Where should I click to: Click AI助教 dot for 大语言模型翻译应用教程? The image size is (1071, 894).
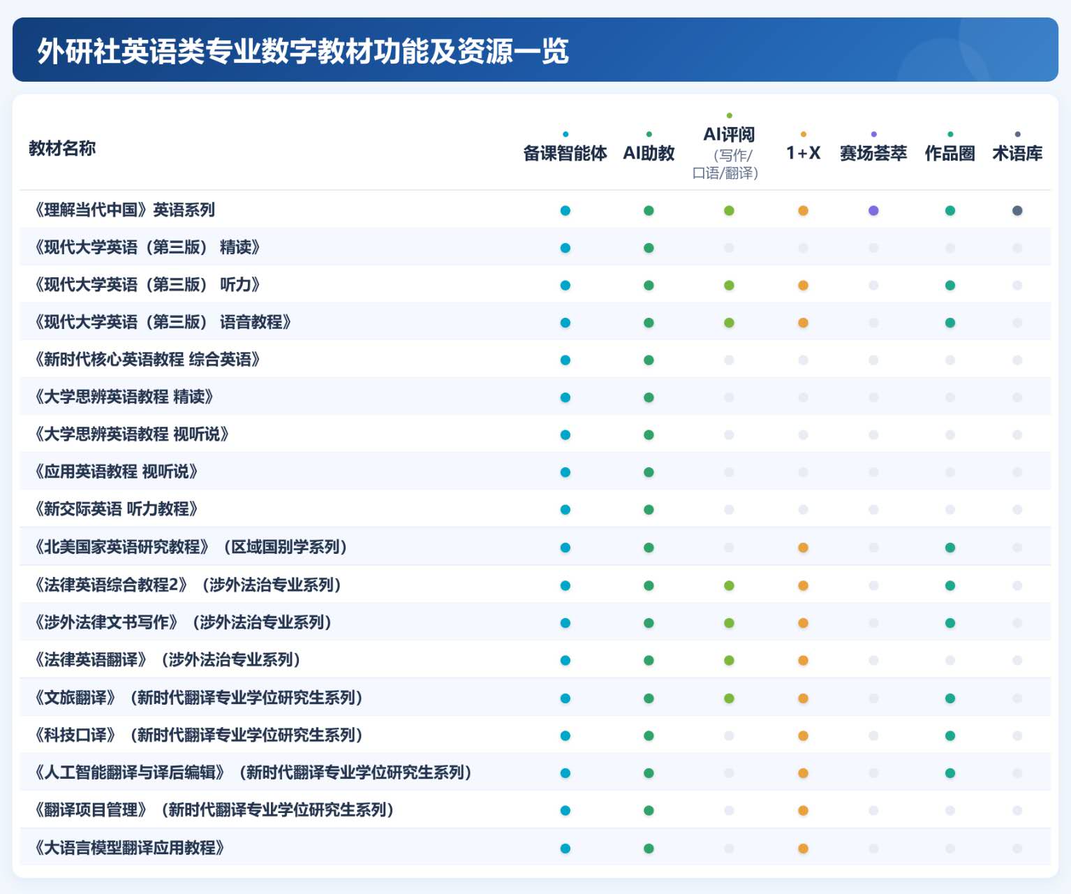pyautogui.click(x=649, y=848)
